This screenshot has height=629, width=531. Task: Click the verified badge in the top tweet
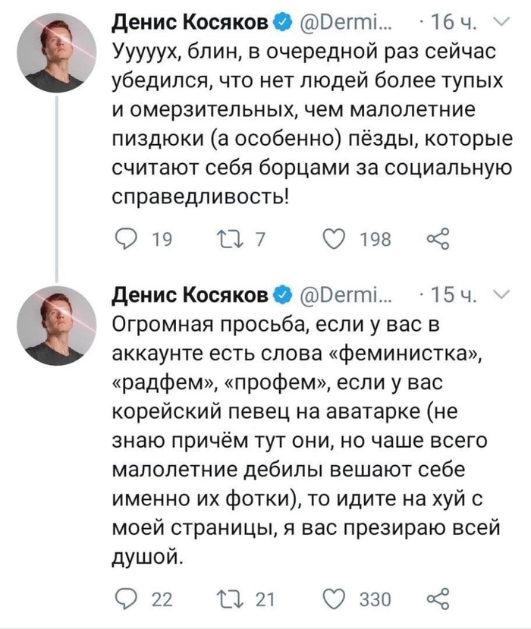pyautogui.click(x=280, y=25)
